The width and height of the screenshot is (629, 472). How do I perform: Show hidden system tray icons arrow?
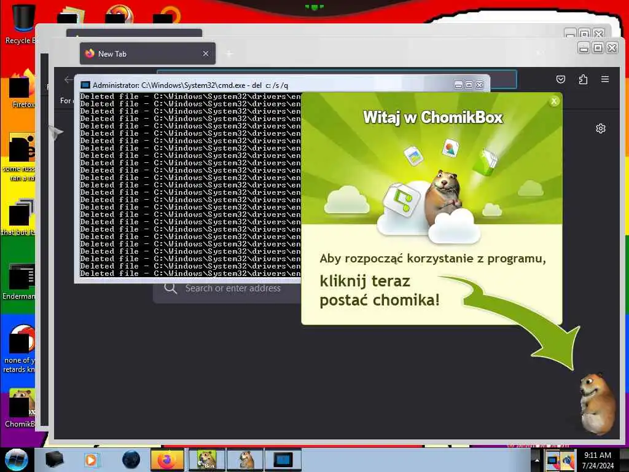point(537,460)
